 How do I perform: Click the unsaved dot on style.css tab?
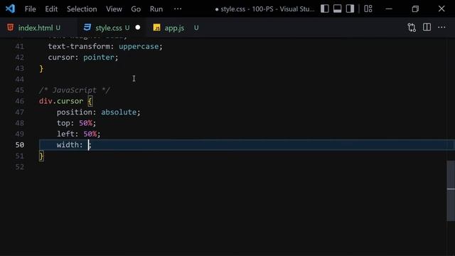click(x=138, y=27)
